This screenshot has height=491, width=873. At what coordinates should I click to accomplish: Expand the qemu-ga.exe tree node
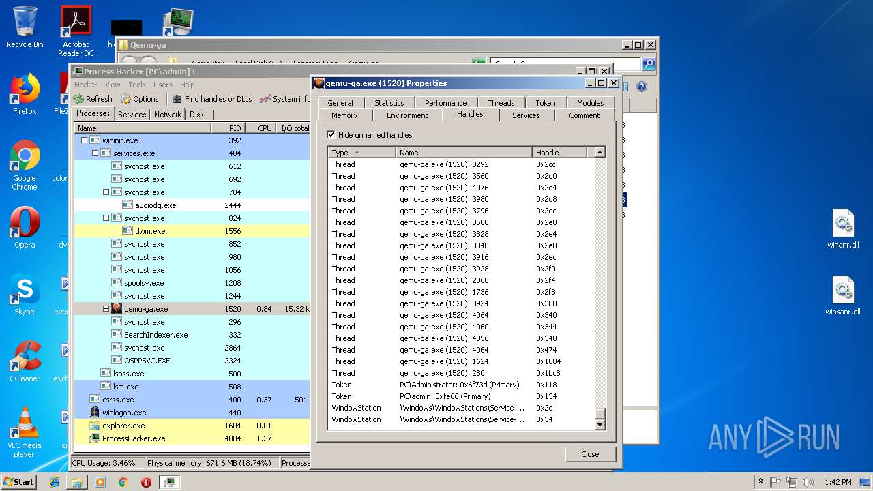point(106,309)
